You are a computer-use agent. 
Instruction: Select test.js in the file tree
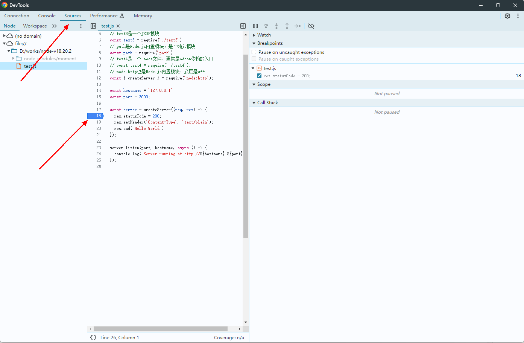[x=30, y=66]
